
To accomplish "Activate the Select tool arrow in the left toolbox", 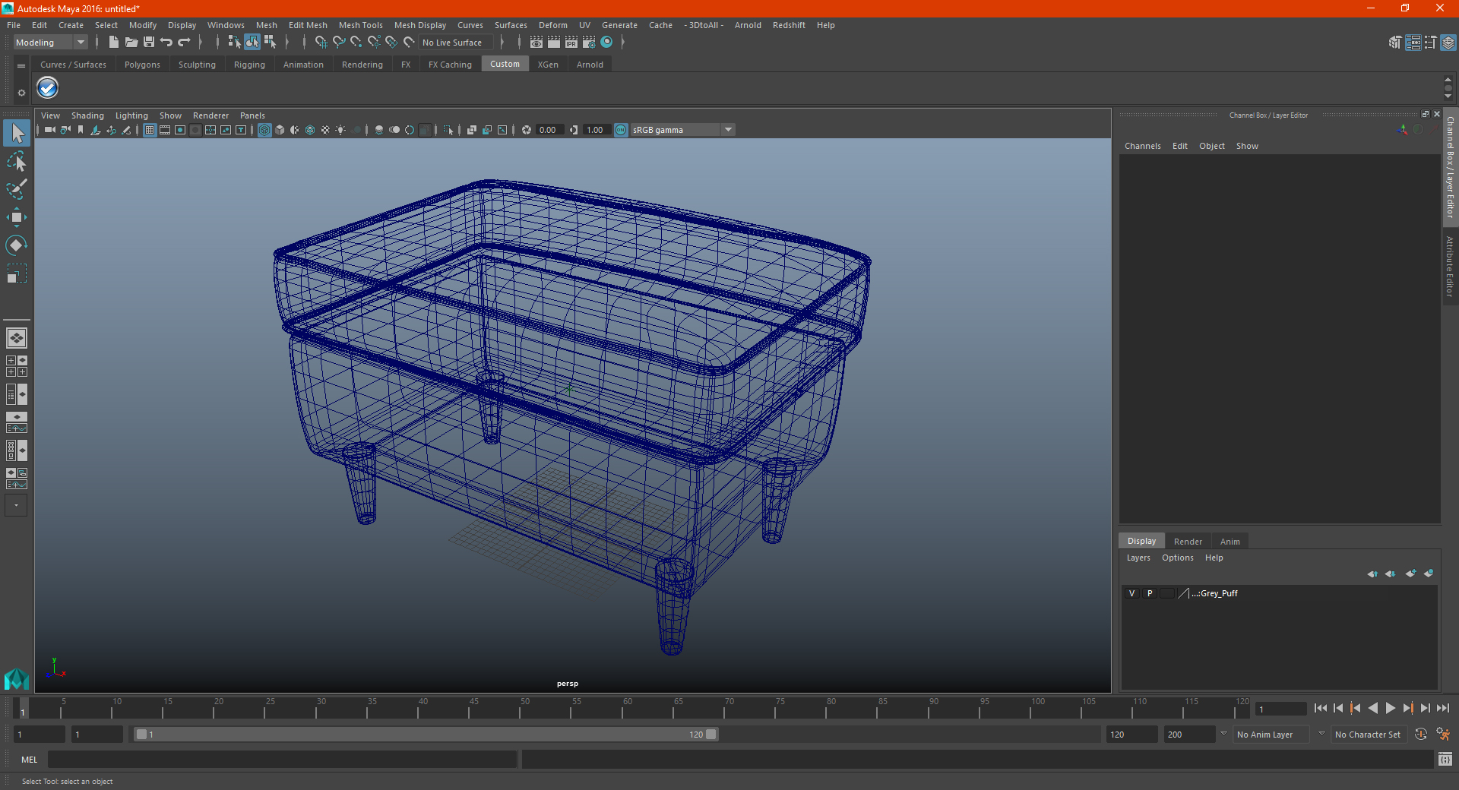I will (17, 134).
